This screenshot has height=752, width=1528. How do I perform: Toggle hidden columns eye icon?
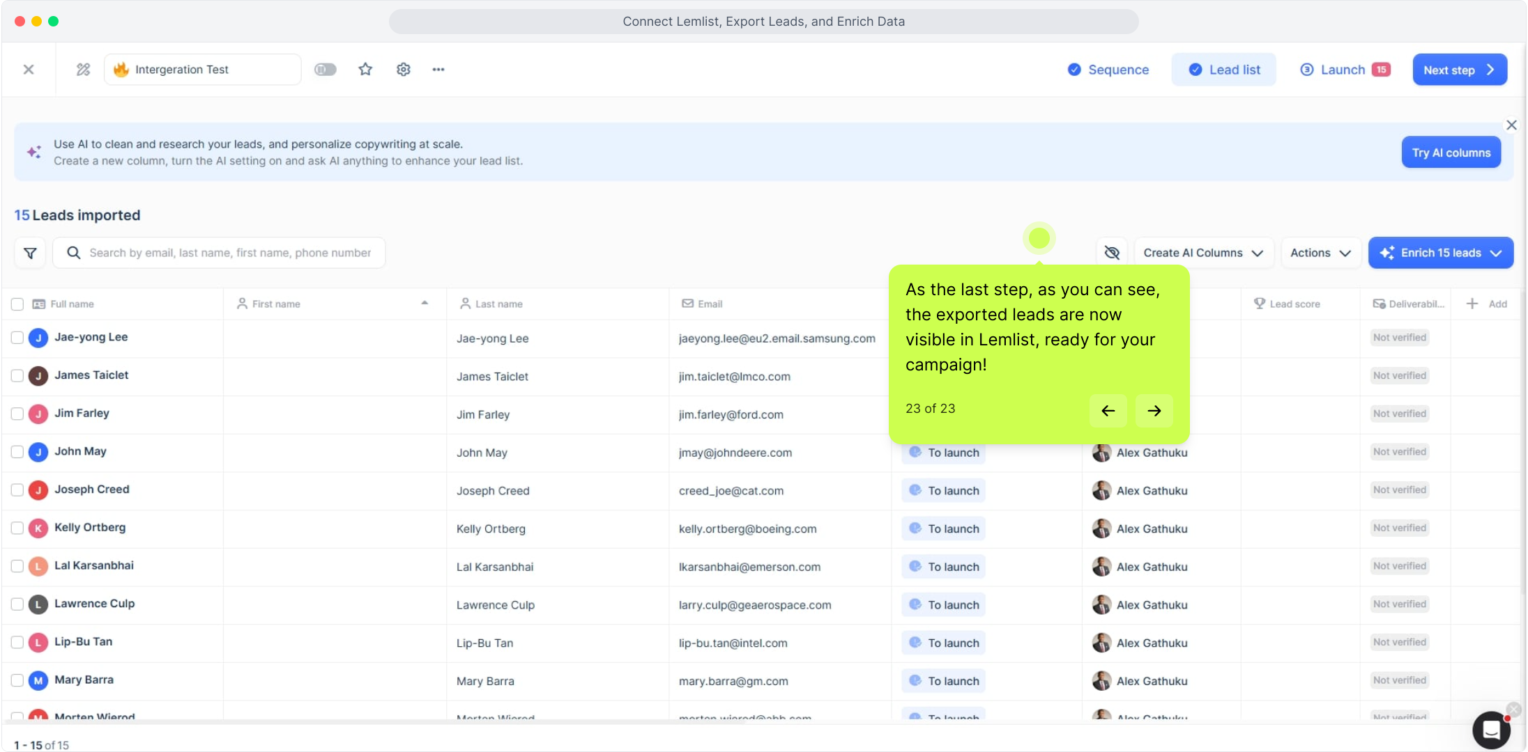[x=1113, y=253]
